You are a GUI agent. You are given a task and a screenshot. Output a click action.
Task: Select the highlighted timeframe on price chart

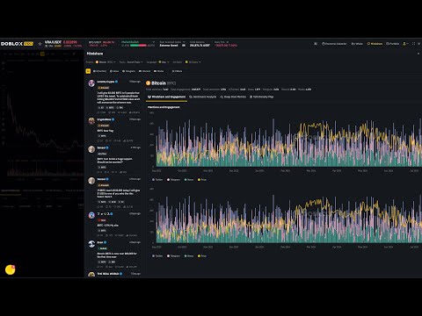click(x=42, y=54)
